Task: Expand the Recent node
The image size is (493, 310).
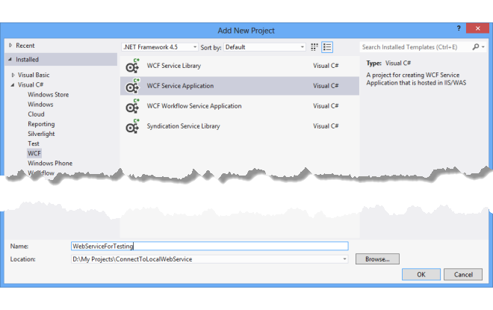Action: pos(10,46)
